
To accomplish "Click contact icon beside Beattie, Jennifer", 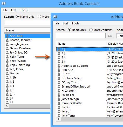I will [x=7, y=40].
